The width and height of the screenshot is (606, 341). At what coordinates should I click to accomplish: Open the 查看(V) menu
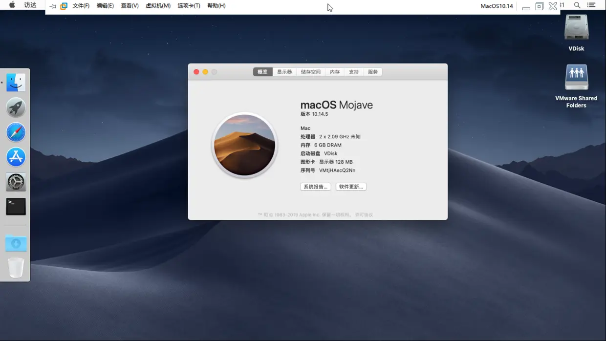[x=130, y=6]
